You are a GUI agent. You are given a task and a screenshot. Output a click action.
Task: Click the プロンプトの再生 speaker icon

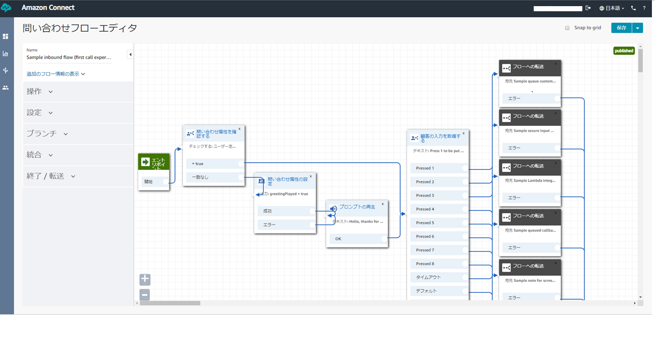click(x=333, y=208)
